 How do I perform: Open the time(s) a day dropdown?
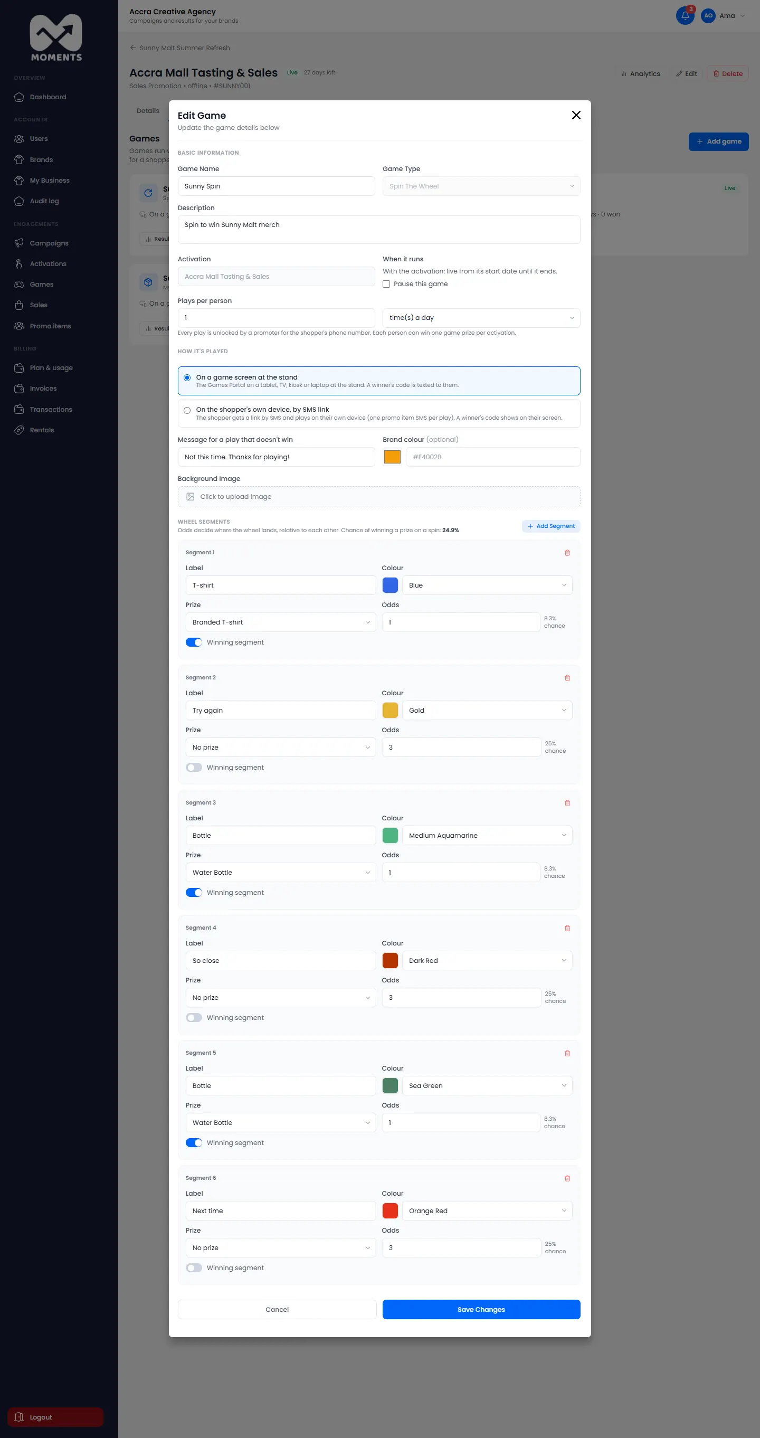click(x=481, y=318)
